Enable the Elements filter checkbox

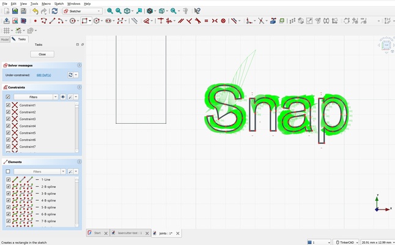[8, 171]
